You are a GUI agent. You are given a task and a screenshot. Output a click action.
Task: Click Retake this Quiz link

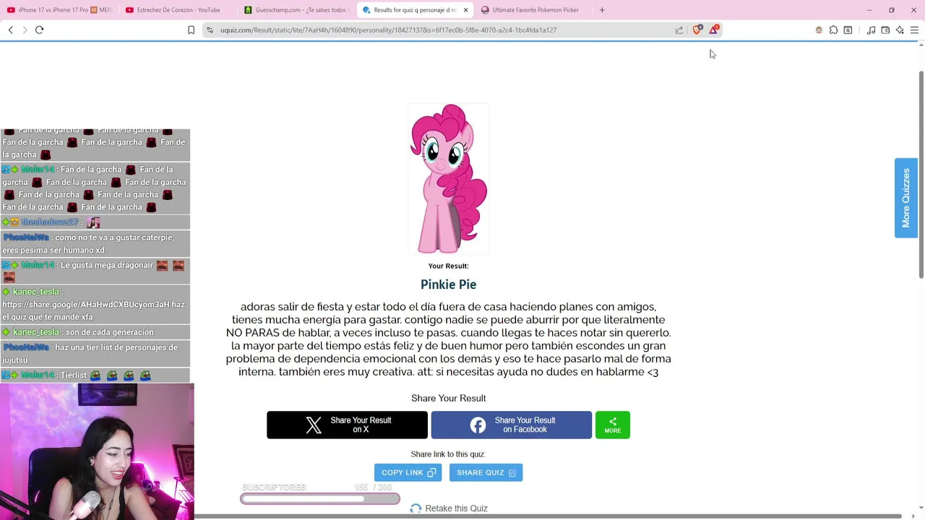pyautogui.click(x=449, y=508)
